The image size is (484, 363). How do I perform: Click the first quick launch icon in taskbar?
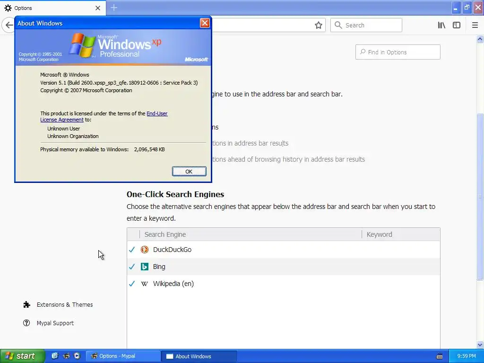coord(55,356)
